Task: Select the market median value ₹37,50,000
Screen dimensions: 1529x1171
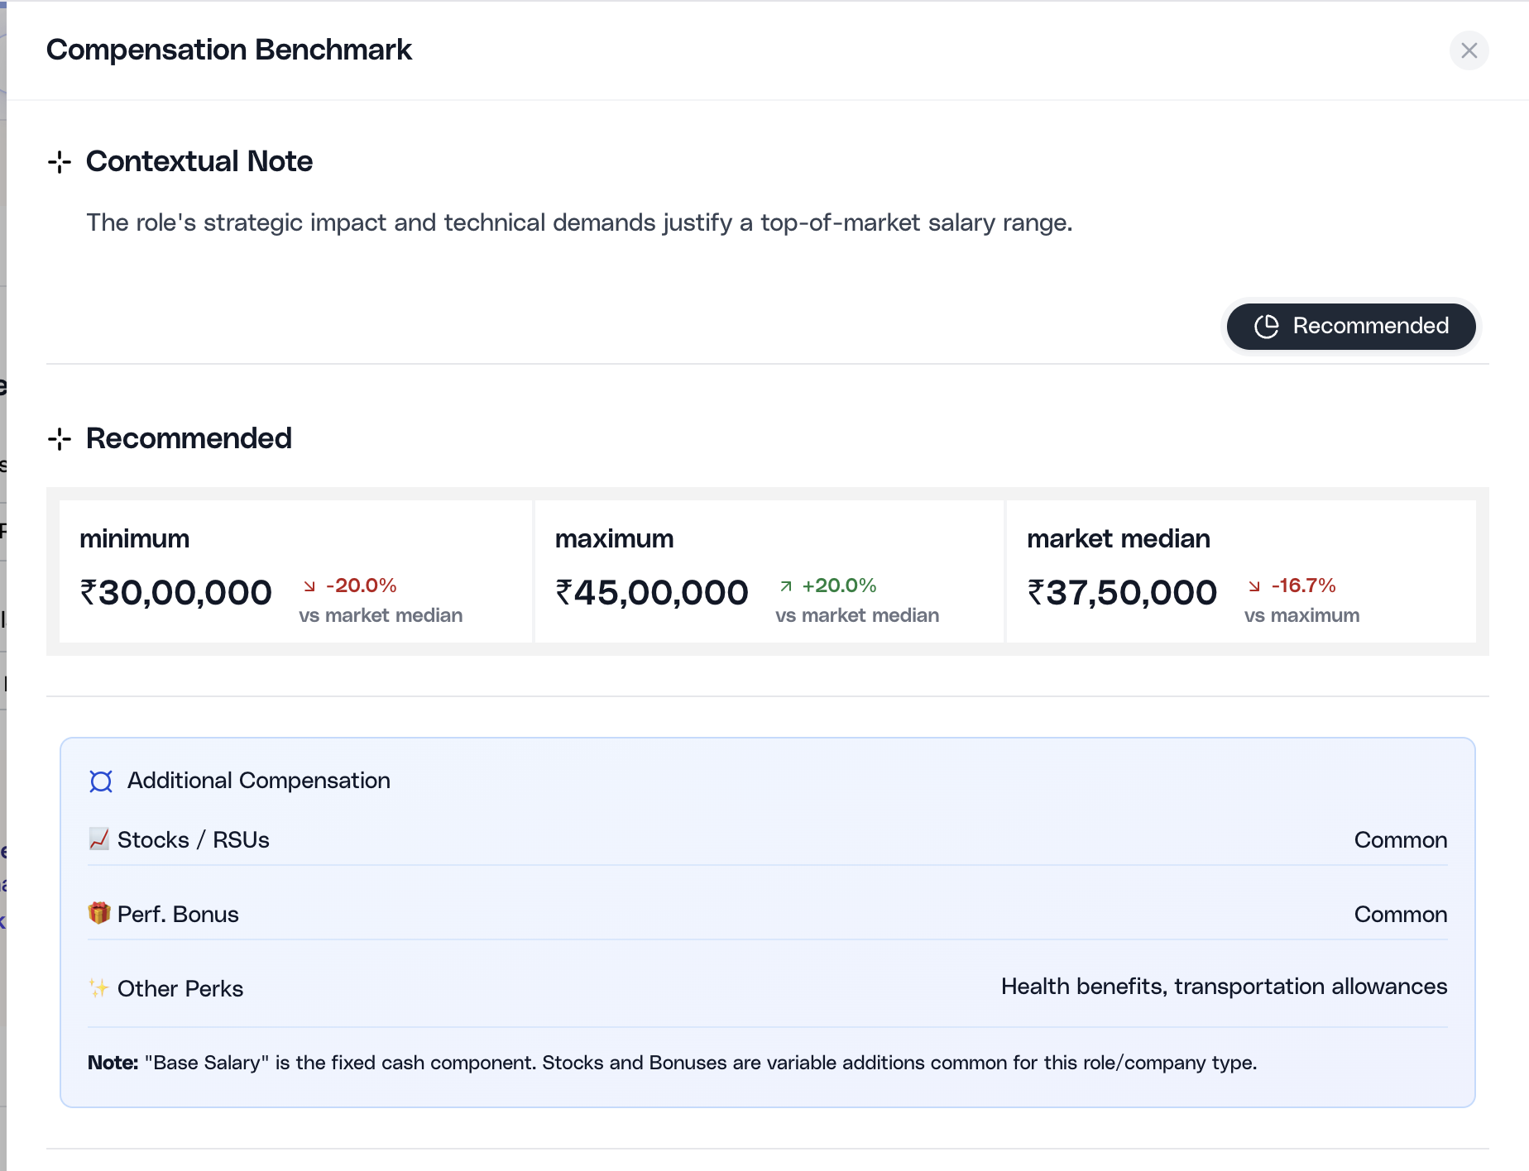Action: [x=1122, y=591]
